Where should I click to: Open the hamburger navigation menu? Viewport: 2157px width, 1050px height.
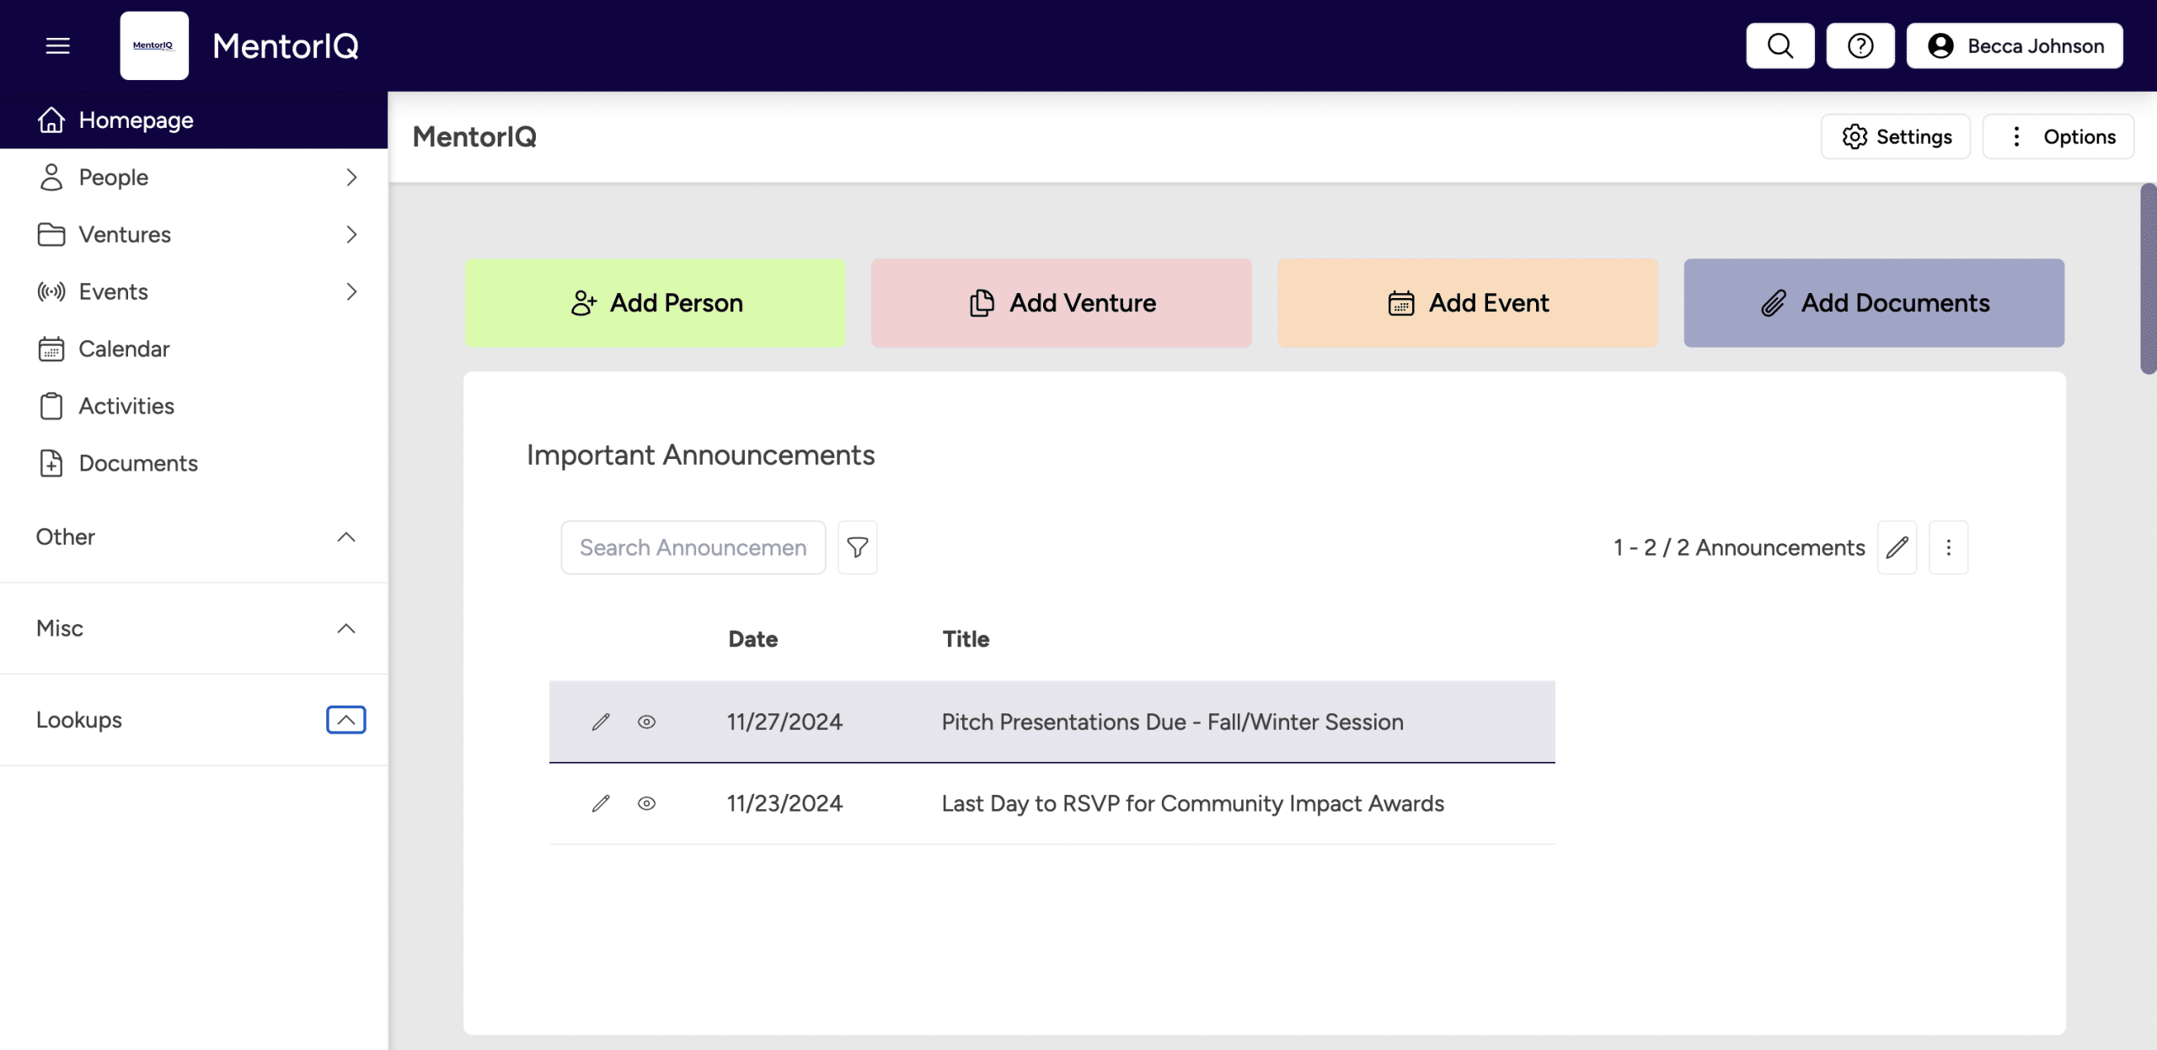point(57,45)
